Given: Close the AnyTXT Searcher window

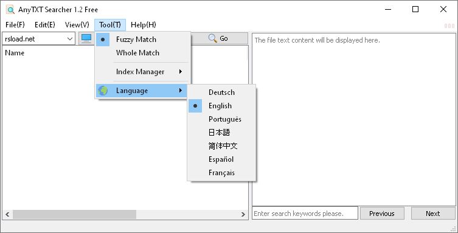Looking at the screenshot, I should click(x=443, y=9).
